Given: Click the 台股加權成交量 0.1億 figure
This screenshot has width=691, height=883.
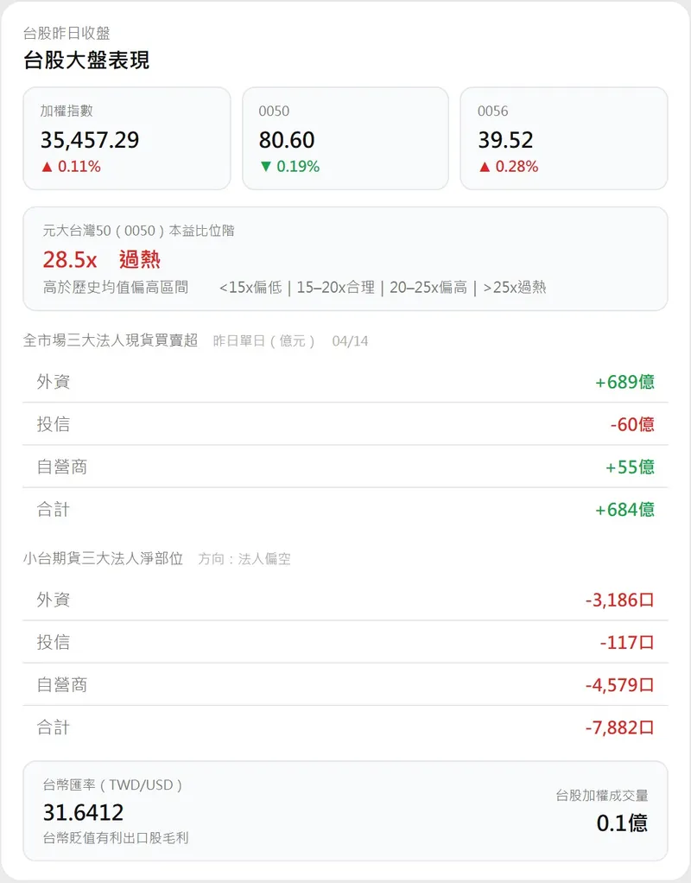Looking at the screenshot, I should [622, 823].
